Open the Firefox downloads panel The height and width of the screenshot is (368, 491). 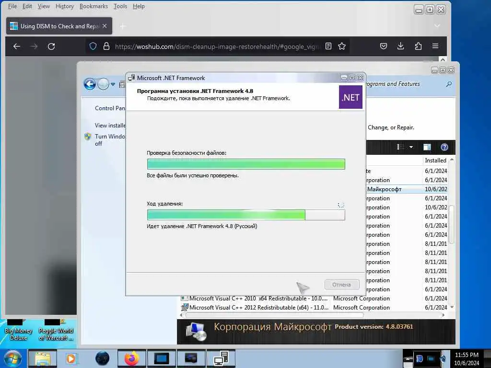coord(400,46)
